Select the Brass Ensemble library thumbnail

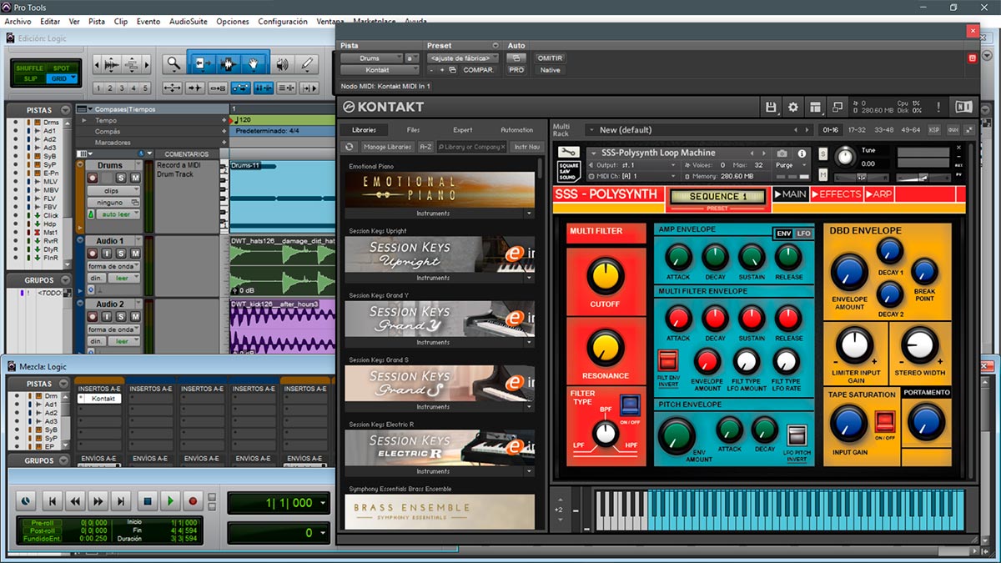(x=440, y=511)
